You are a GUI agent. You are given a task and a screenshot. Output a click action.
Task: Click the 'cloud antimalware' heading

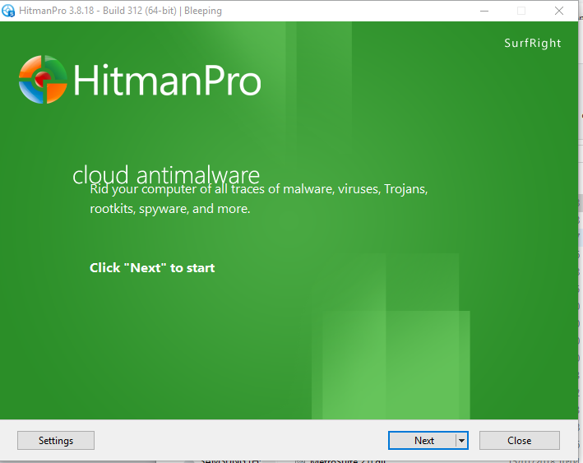pos(166,175)
